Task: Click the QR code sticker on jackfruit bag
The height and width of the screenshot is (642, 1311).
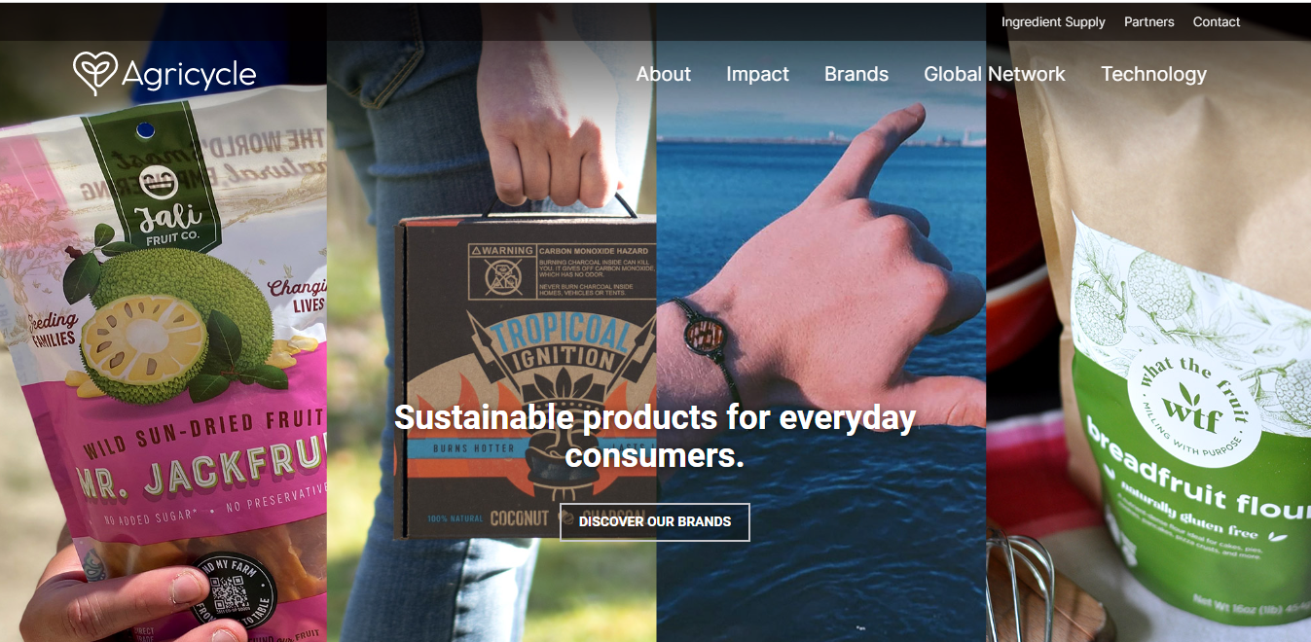Action: (232, 591)
